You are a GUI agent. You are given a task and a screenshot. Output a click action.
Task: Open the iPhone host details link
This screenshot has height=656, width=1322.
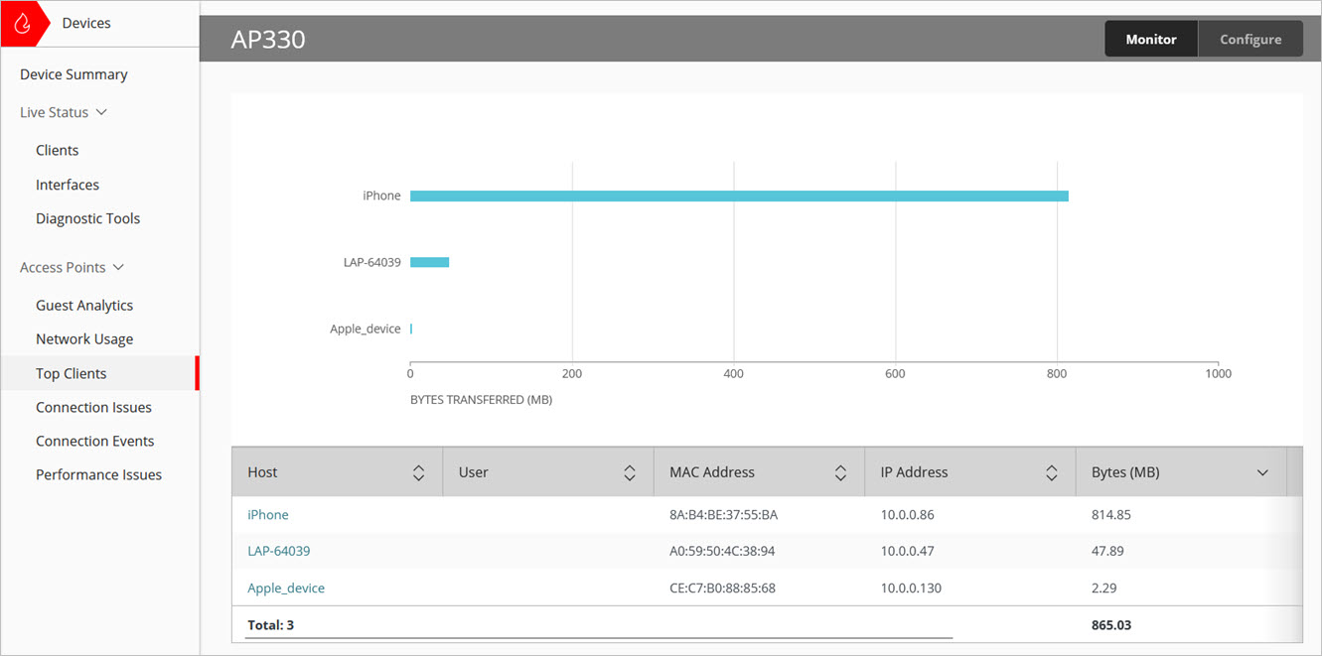pyautogui.click(x=267, y=514)
